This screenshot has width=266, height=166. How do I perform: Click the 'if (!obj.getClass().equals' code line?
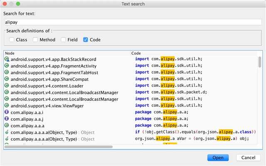pyautogui.click(x=195, y=132)
